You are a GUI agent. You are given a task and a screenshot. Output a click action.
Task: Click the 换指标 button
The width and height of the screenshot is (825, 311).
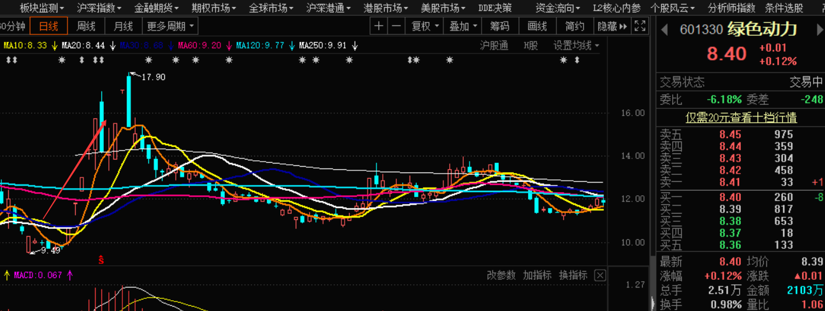573,275
